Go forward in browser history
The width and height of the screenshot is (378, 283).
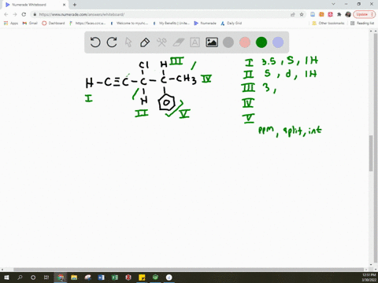(x=15, y=14)
